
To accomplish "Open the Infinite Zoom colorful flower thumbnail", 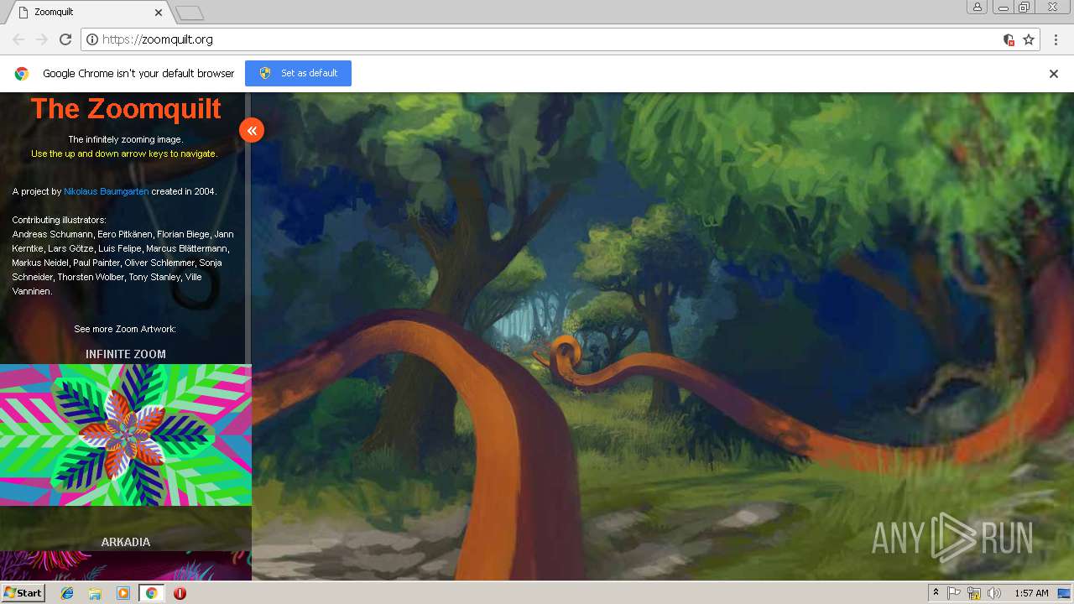I will 126,435.
